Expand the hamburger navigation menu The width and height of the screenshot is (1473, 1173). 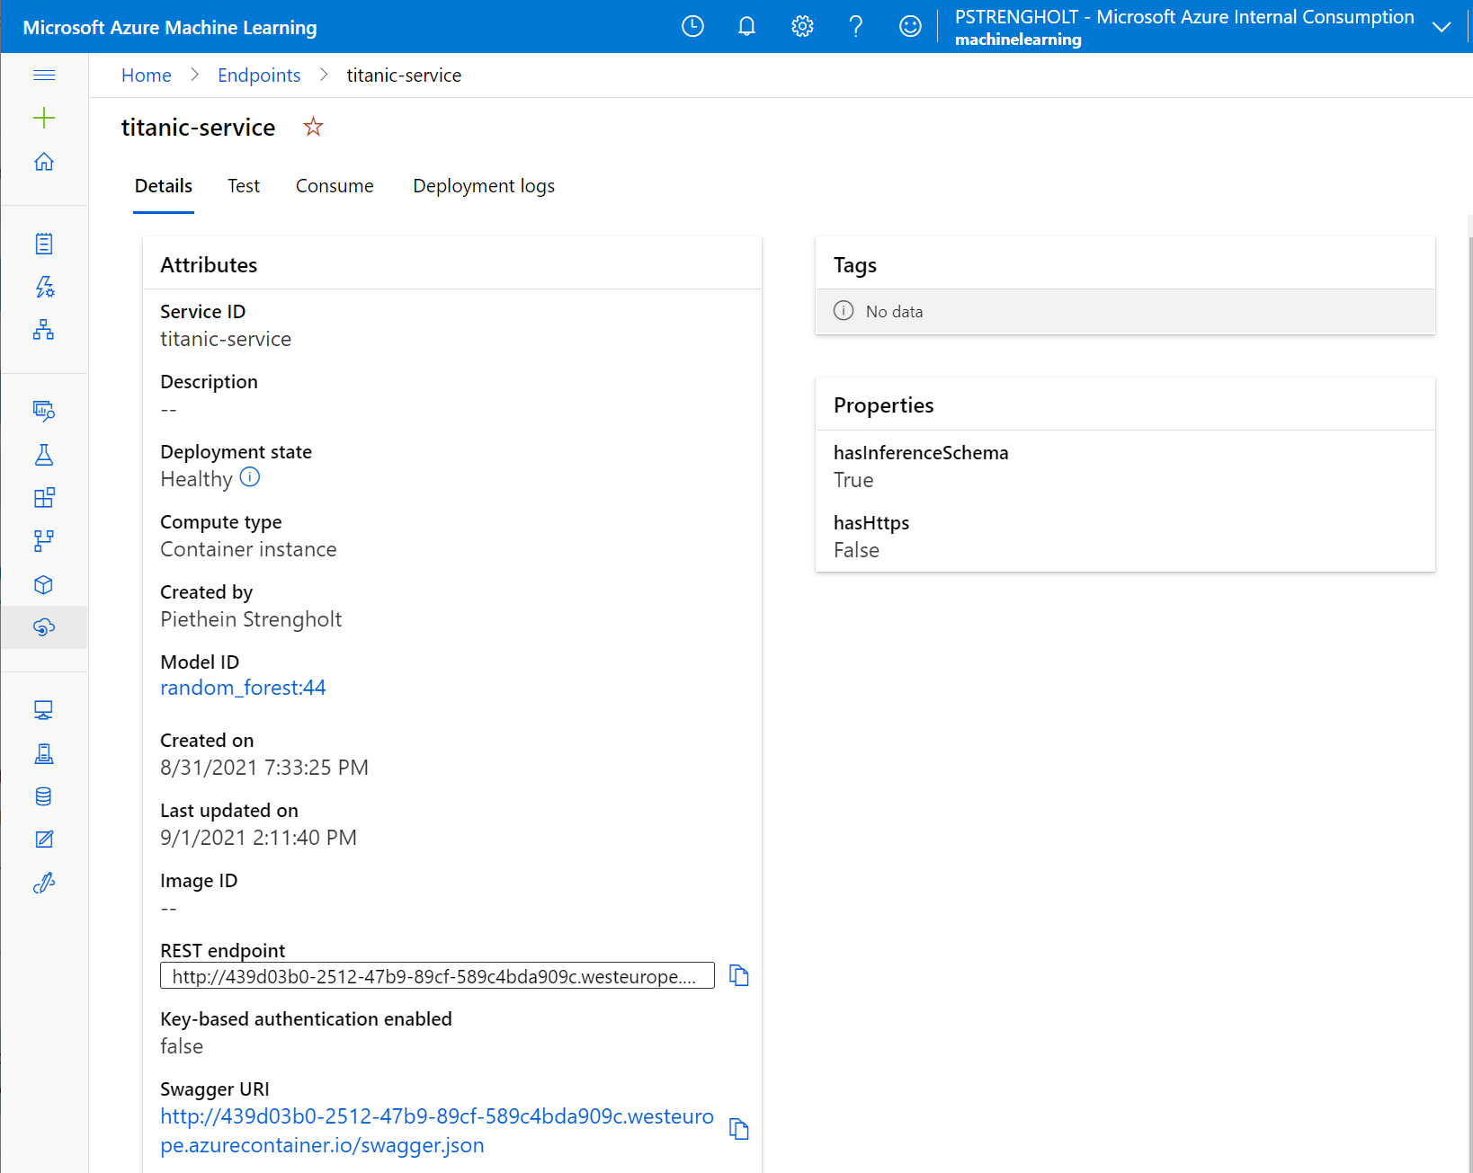[x=44, y=75]
